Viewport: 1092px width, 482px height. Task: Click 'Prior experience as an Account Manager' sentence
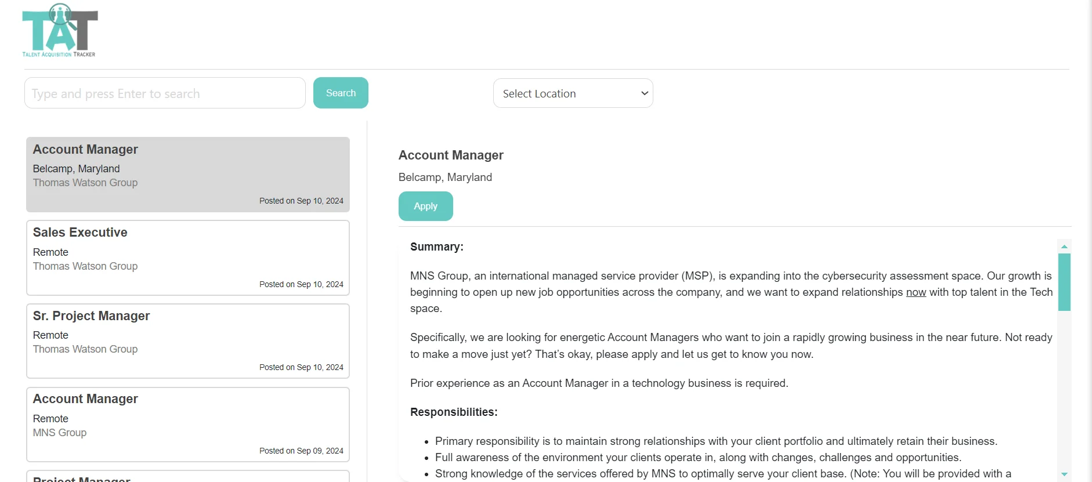pos(599,383)
